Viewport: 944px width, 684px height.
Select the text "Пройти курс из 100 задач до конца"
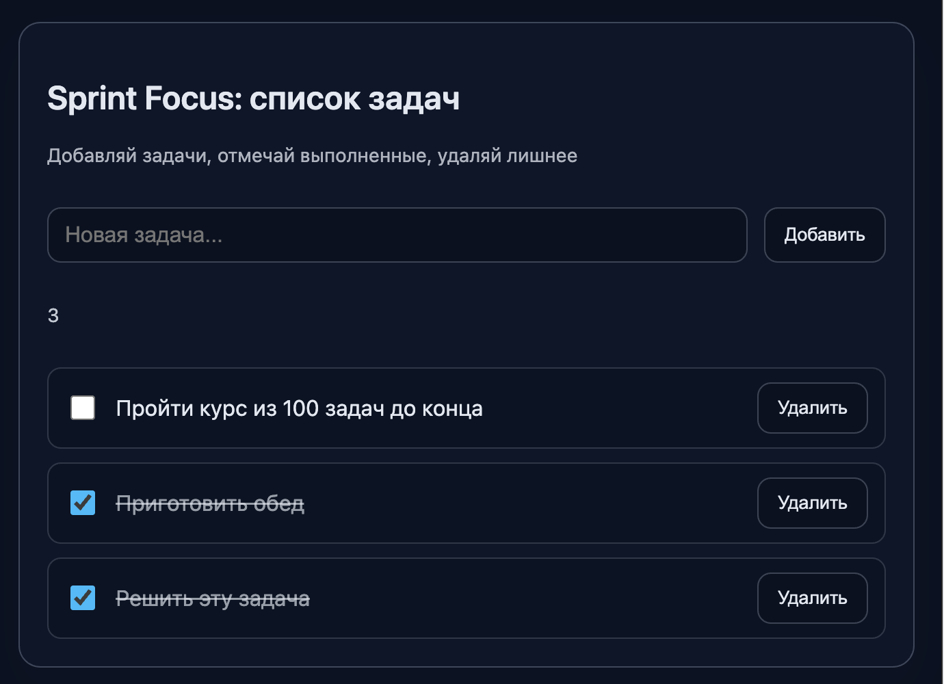pos(299,408)
